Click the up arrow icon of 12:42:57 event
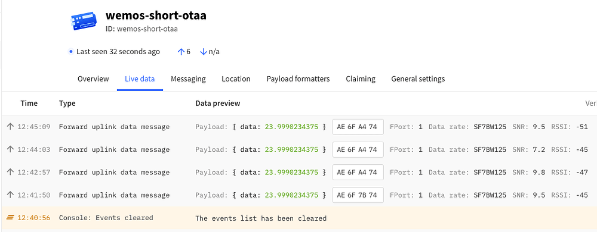The width and height of the screenshot is (597, 232). pyautogui.click(x=10, y=172)
